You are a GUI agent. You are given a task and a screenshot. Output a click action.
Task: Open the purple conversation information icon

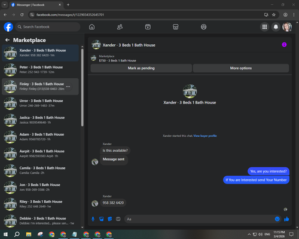click(284, 45)
